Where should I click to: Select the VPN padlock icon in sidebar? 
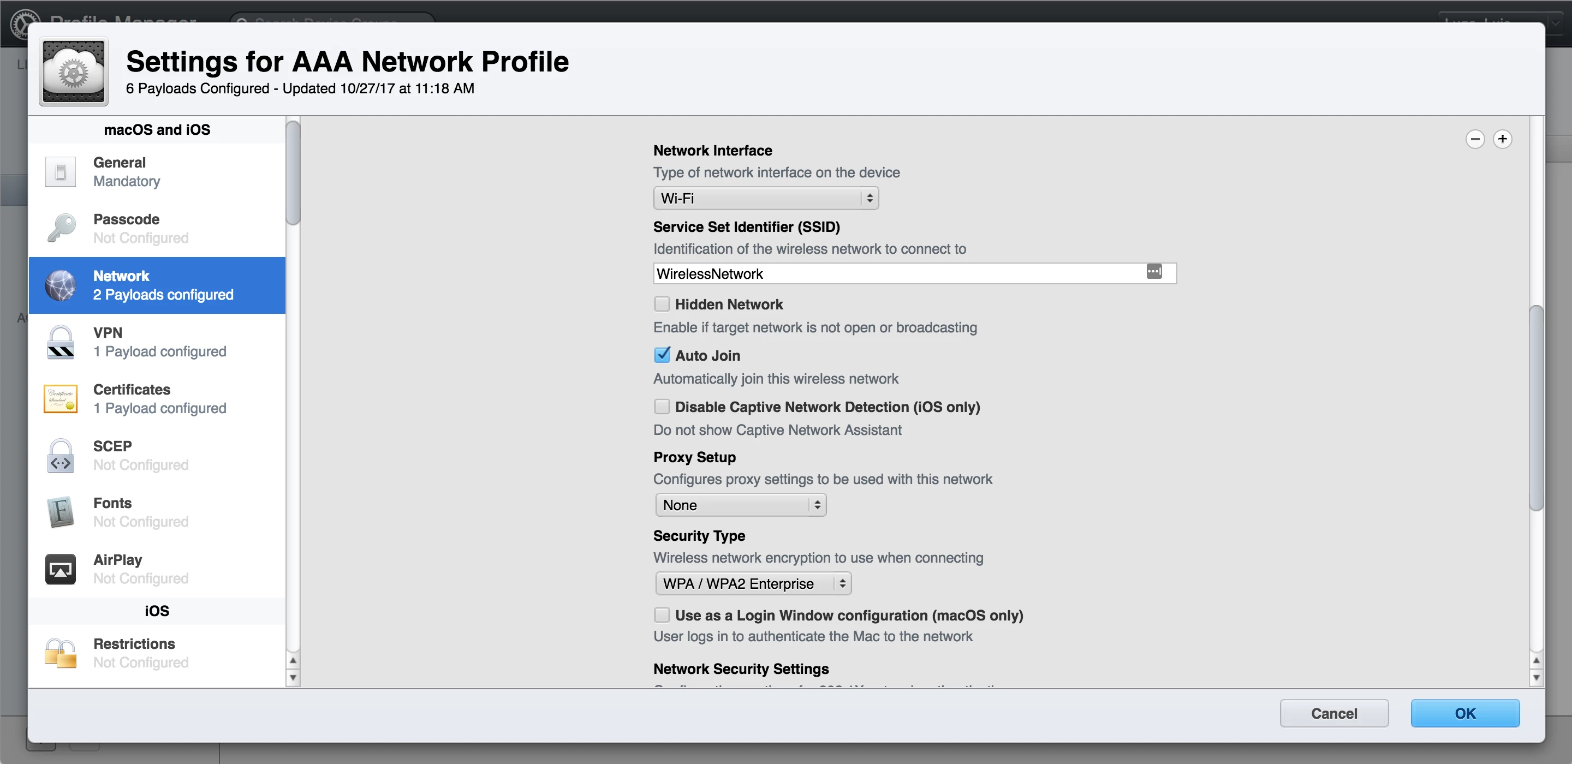(x=61, y=342)
